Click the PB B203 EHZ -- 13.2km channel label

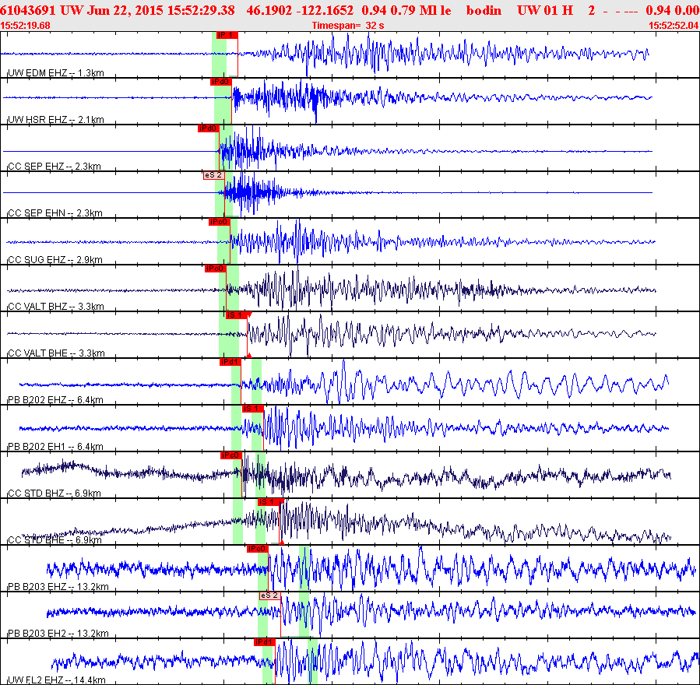[58, 587]
